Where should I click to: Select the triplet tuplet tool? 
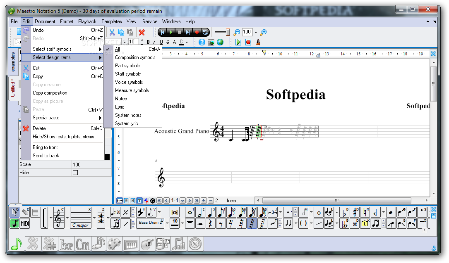pyautogui.click(x=273, y=212)
